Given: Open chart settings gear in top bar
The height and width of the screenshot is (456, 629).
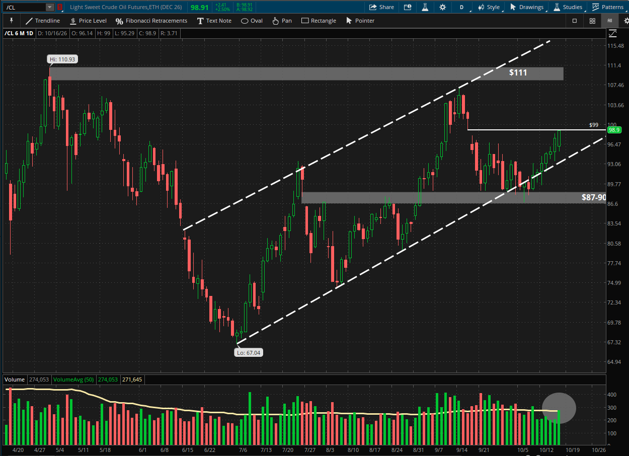Looking at the screenshot, I should click(442, 7).
